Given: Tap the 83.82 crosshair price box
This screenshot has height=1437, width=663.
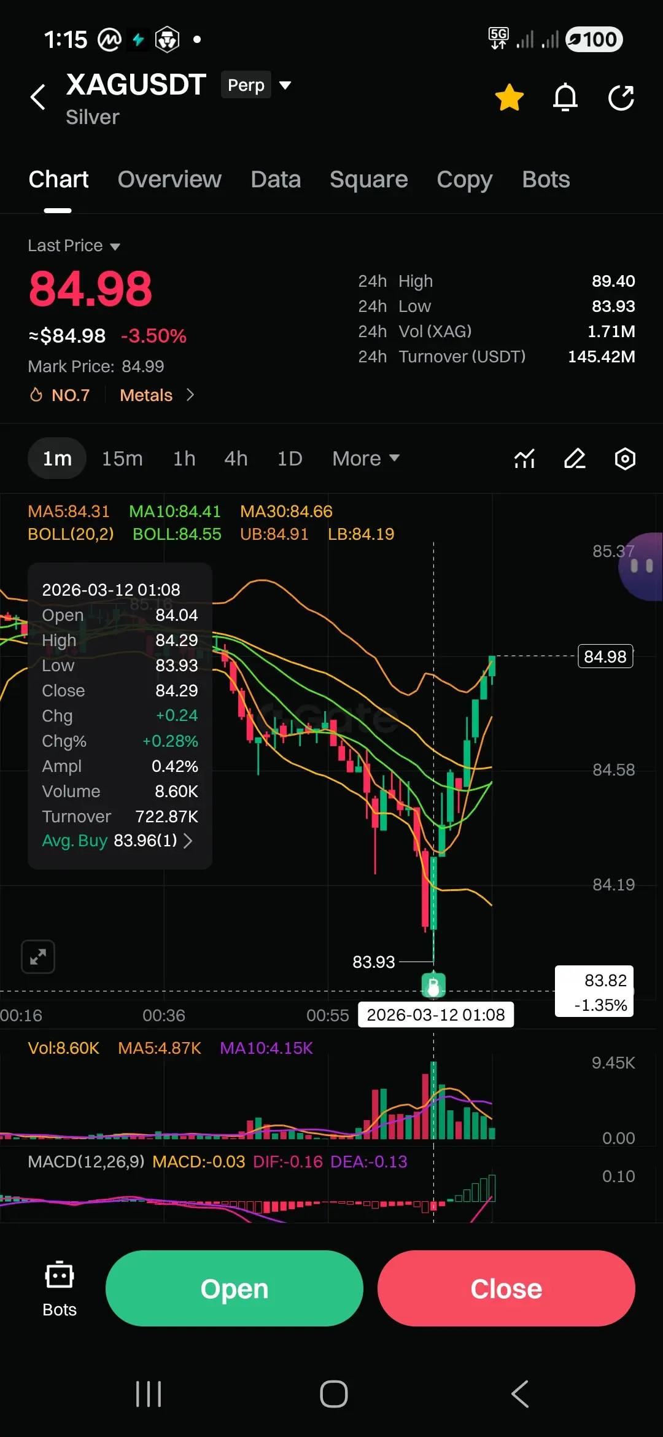Looking at the screenshot, I should pyautogui.click(x=594, y=992).
